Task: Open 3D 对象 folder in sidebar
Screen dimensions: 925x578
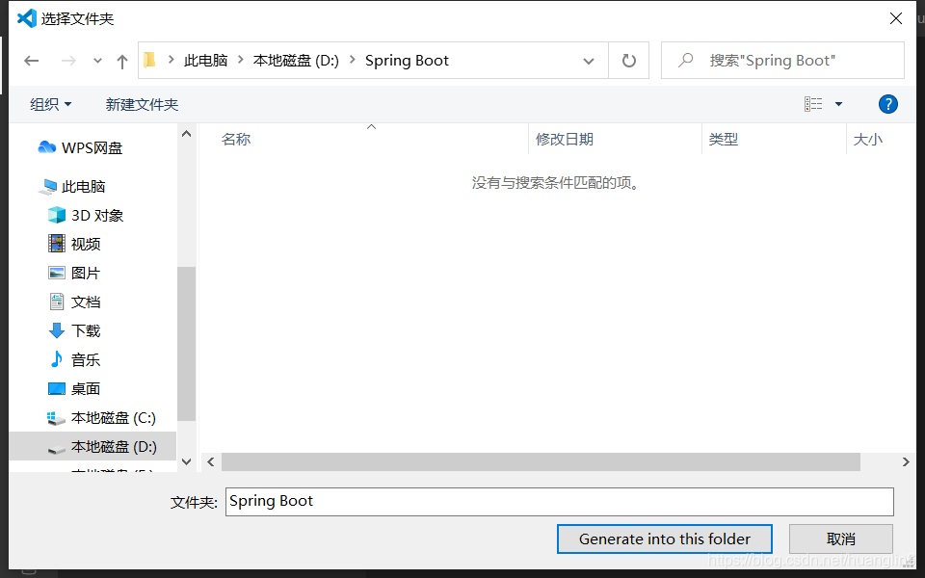Action: pos(86,215)
